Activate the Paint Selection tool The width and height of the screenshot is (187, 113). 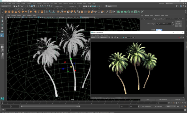tap(2, 24)
